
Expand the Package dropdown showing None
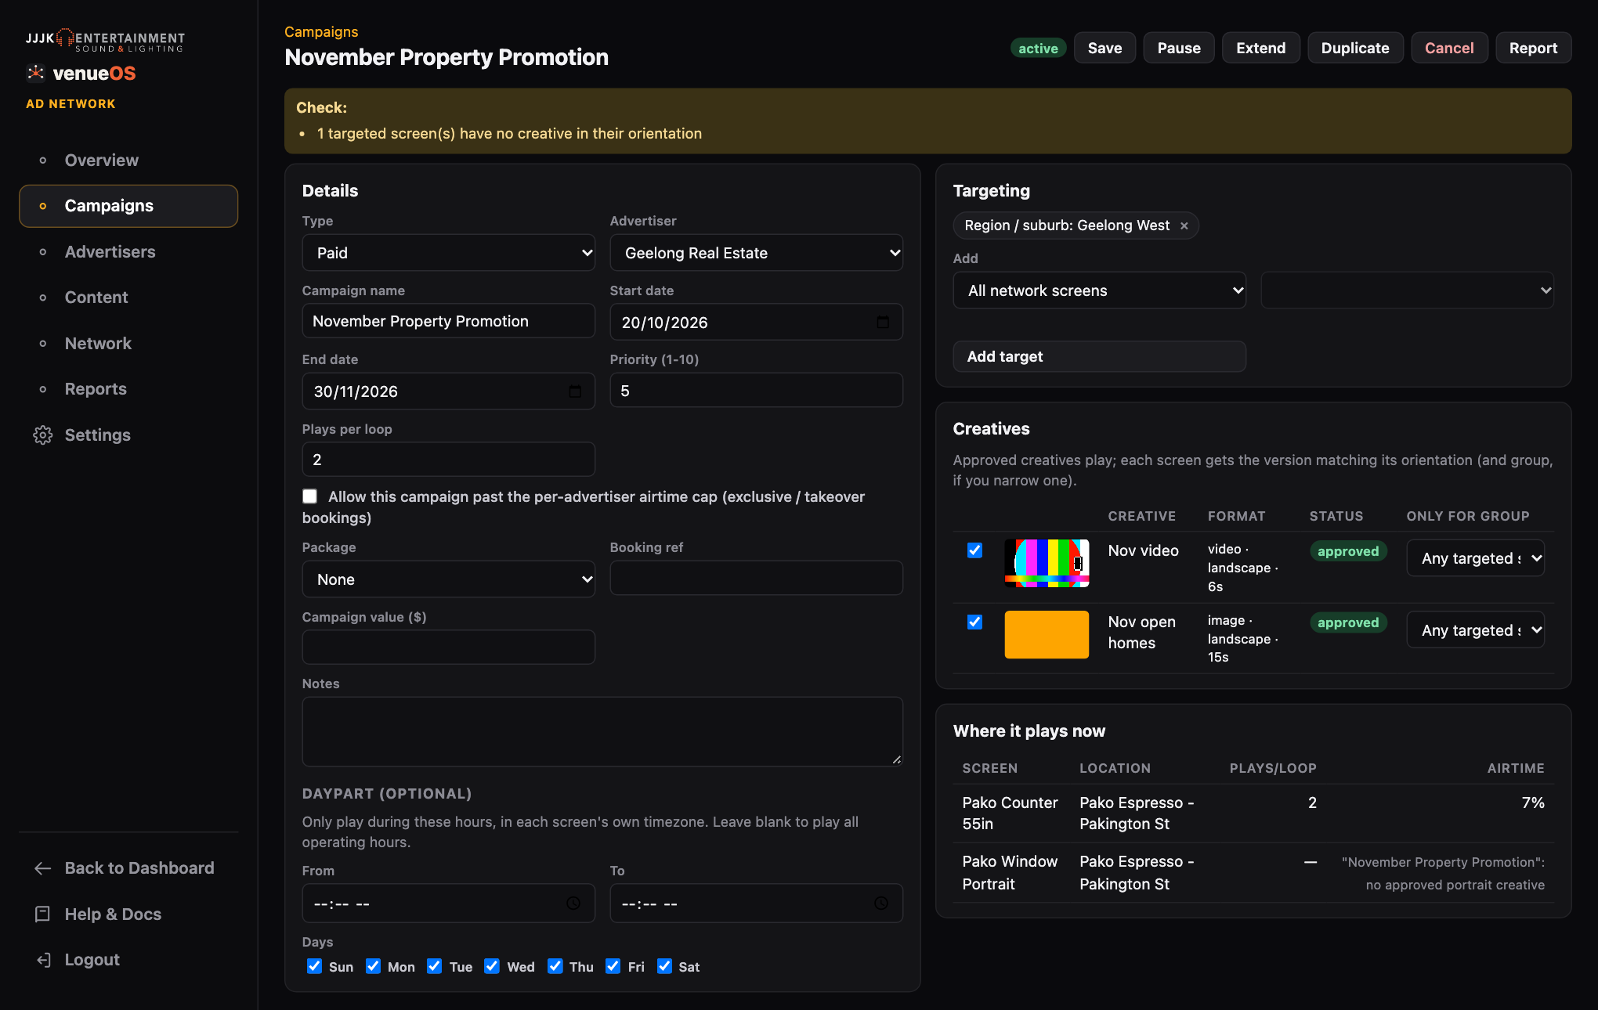(x=449, y=579)
